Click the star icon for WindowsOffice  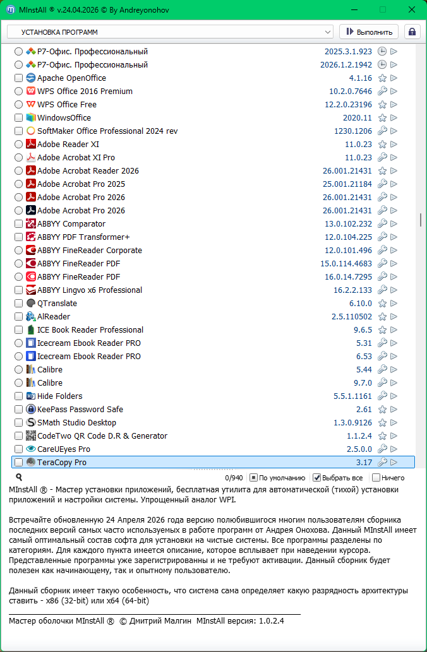coord(382,118)
